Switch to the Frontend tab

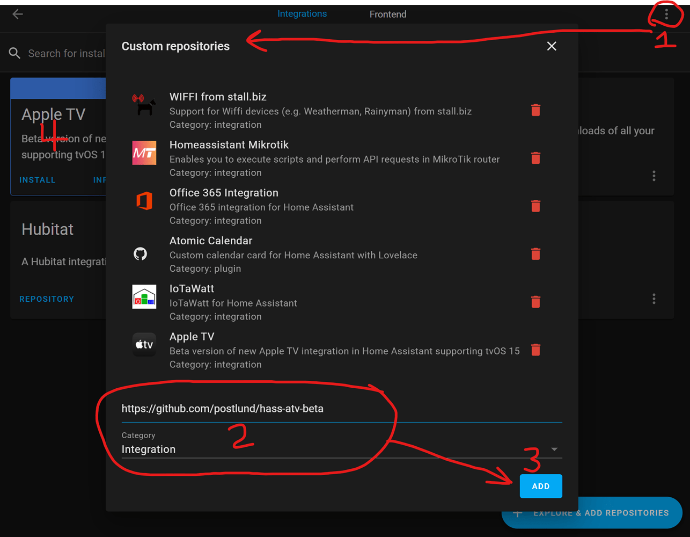click(388, 14)
